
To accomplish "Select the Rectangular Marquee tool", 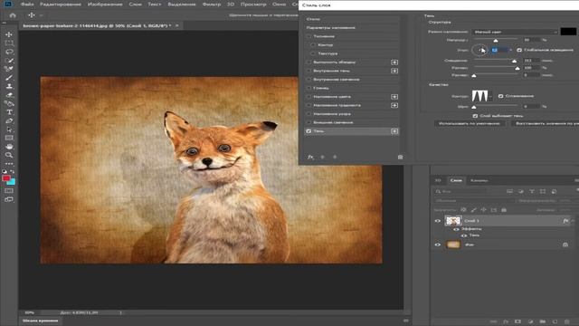I will click(x=9, y=43).
